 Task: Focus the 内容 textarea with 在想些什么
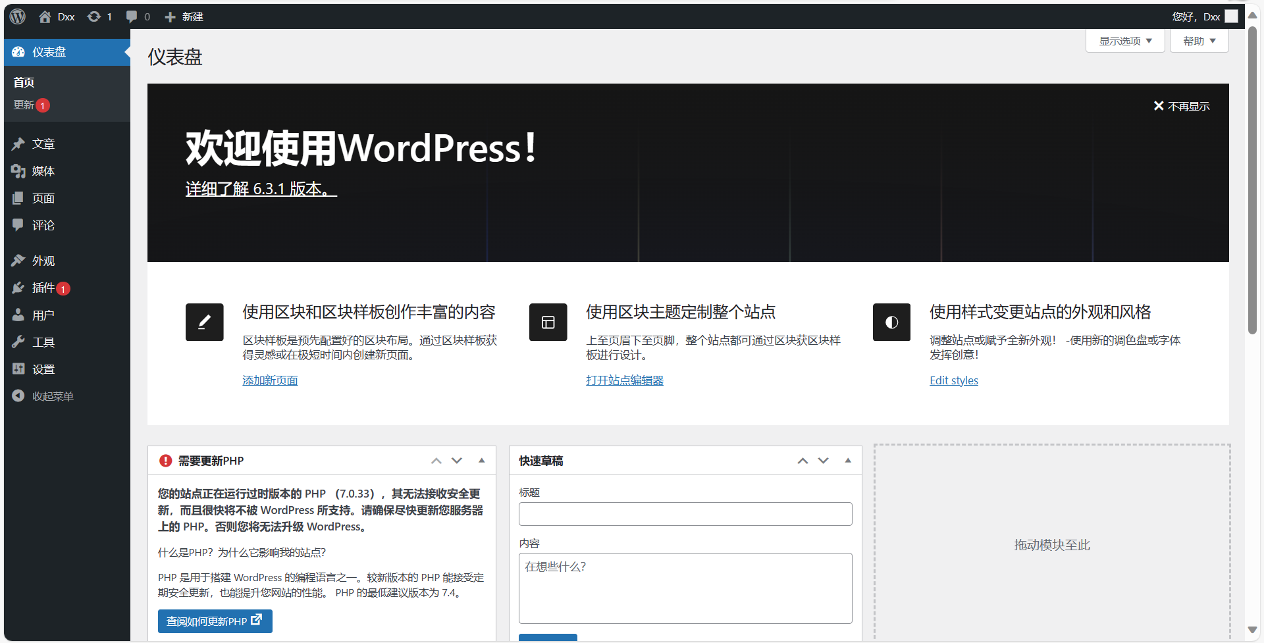(x=685, y=588)
